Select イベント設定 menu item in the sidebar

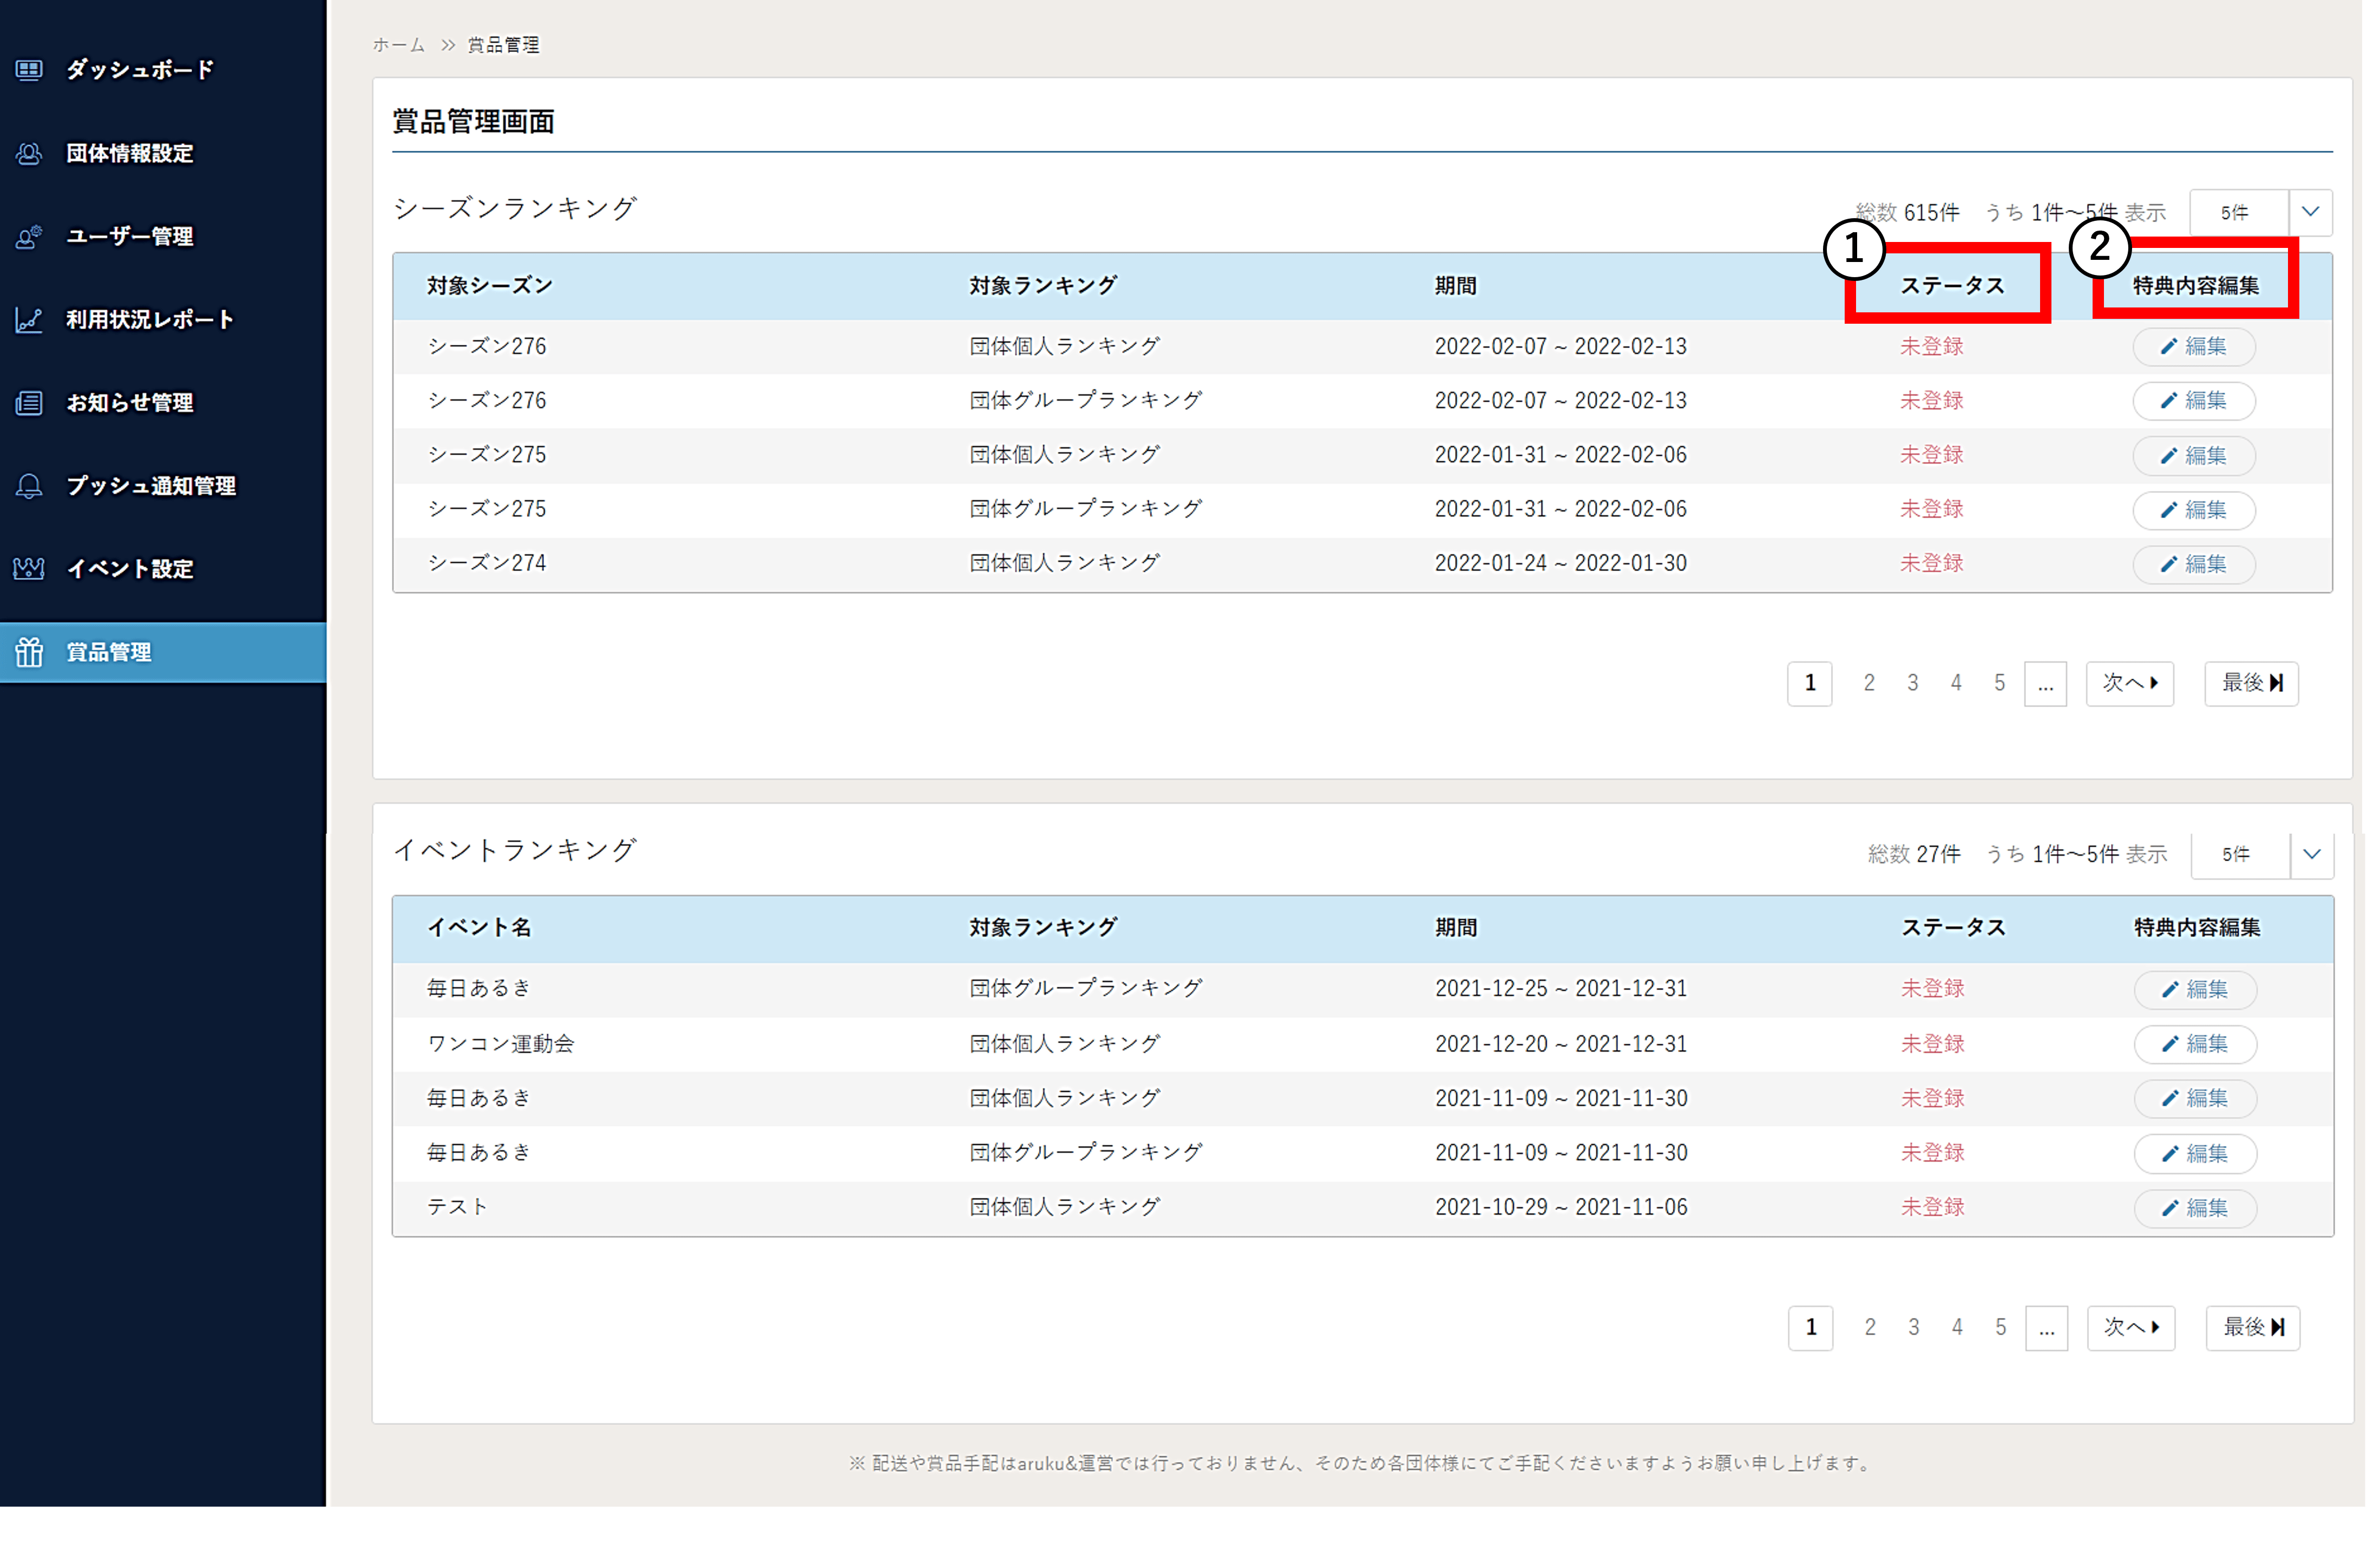tap(128, 569)
